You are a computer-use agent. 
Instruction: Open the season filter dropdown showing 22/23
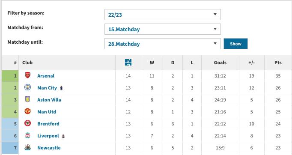(x=163, y=15)
